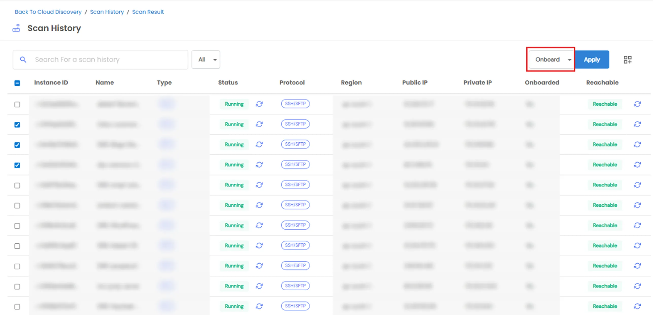This screenshot has height=315, width=653.
Task: Open the Onboard action dropdown
Action: pos(551,59)
